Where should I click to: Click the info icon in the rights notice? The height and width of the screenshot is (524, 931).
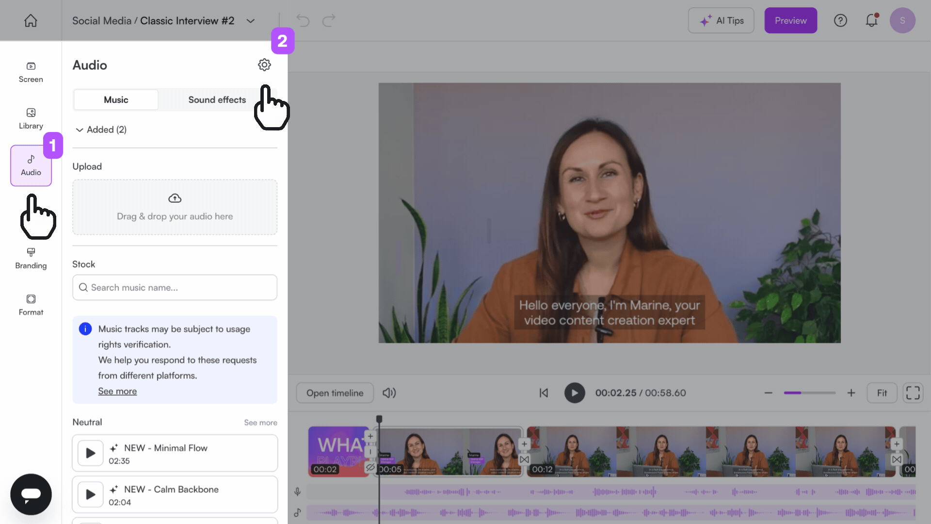[85, 329]
